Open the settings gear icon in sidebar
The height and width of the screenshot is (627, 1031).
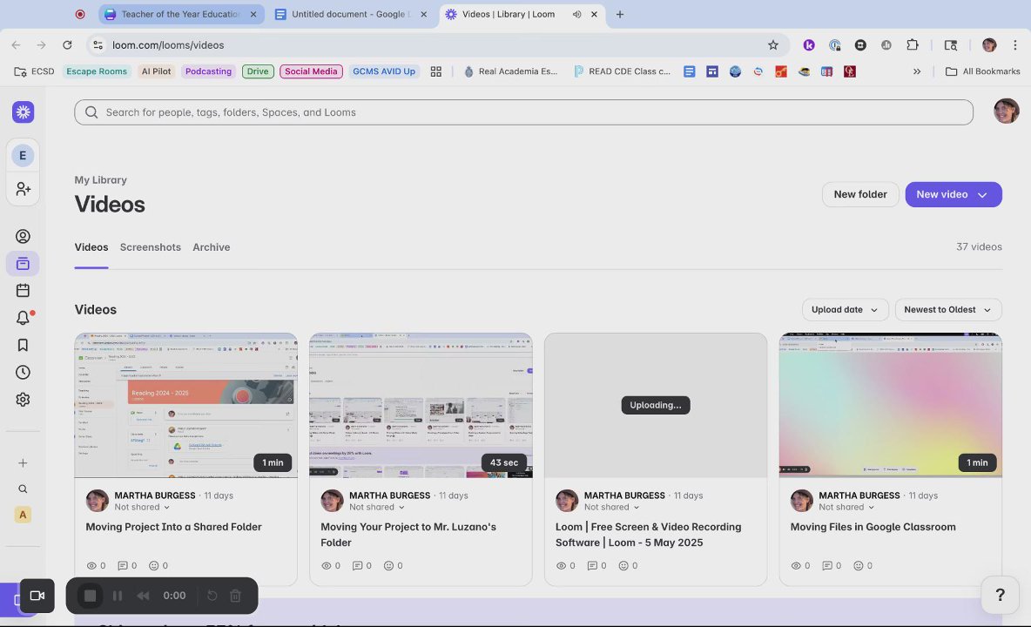tap(23, 400)
